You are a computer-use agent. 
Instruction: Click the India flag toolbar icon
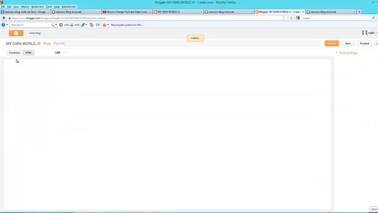[71, 25]
